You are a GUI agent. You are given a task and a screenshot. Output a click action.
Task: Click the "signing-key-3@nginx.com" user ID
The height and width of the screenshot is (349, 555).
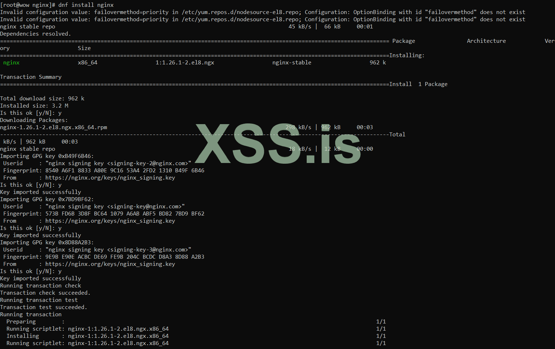[149, 250]
